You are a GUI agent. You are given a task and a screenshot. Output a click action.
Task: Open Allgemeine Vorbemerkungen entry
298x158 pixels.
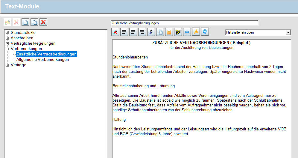[x=42, y=60]
